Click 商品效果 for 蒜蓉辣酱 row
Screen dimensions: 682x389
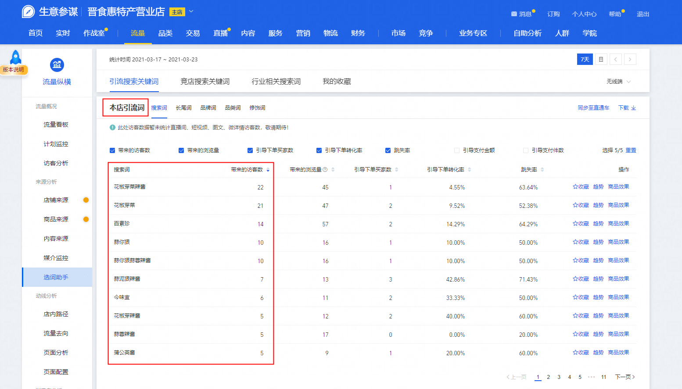[x=619, y=334]
